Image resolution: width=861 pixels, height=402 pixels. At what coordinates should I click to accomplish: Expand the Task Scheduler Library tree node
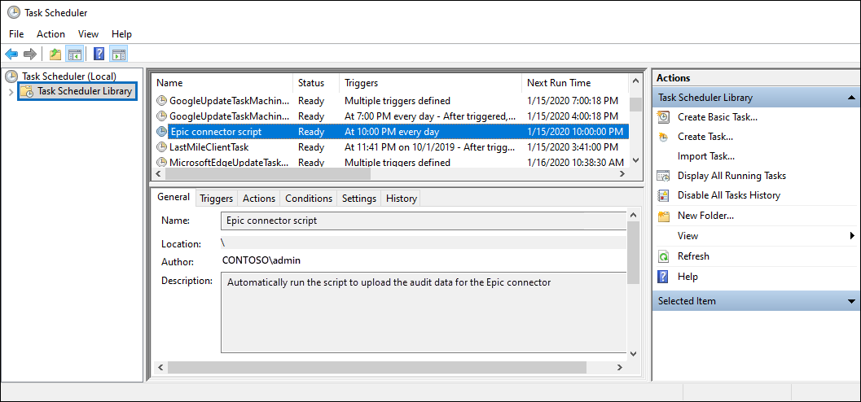[x=11, y=92]
